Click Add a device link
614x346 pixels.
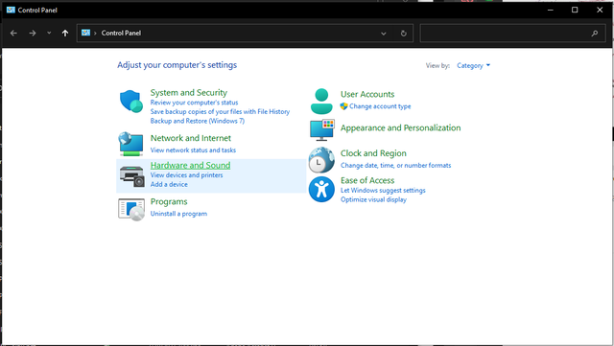click(169, 184)
